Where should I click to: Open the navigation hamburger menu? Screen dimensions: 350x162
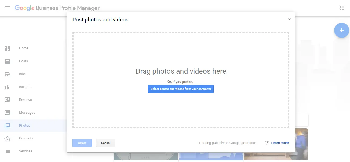7,8
